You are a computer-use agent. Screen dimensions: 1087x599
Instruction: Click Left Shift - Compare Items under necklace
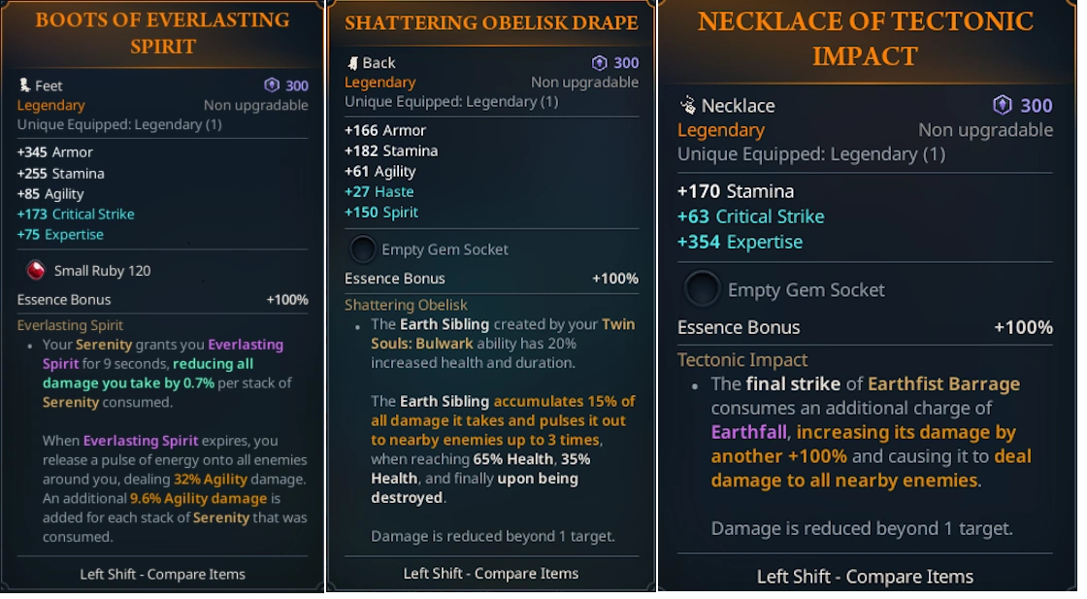point(865,577)
